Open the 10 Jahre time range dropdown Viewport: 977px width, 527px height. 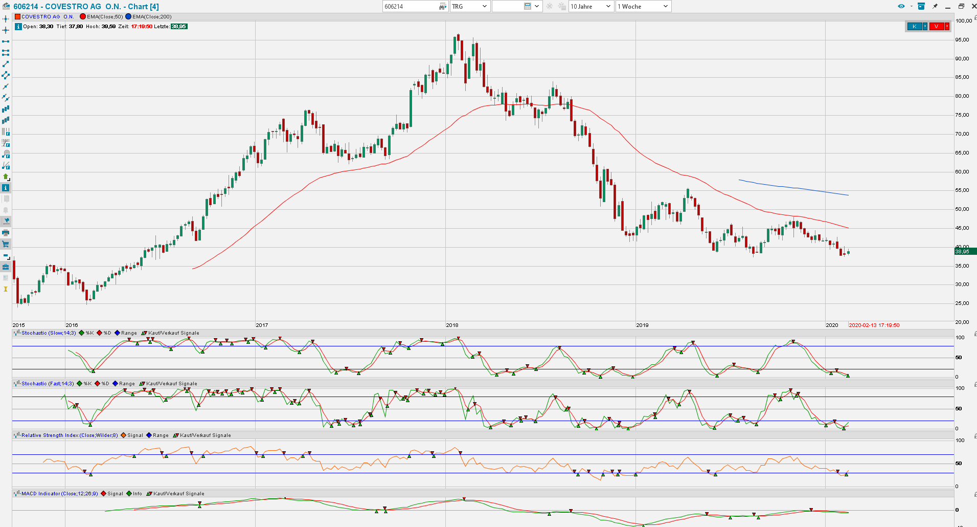pos(591,6)
